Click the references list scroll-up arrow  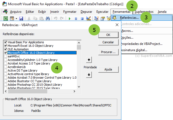point(79,42)
